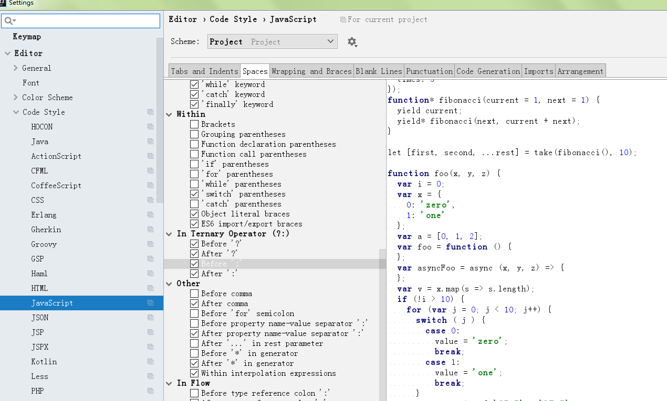Click the project icon beside GSP
Image resolution: width=667 pixels, height=401 pixels.
point(150,259)
